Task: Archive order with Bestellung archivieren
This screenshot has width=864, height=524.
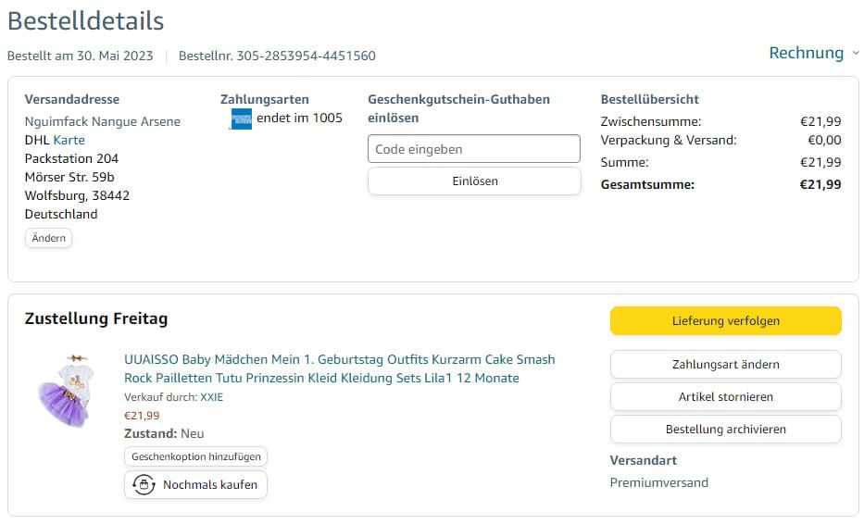Action: [x=725, y=430]
